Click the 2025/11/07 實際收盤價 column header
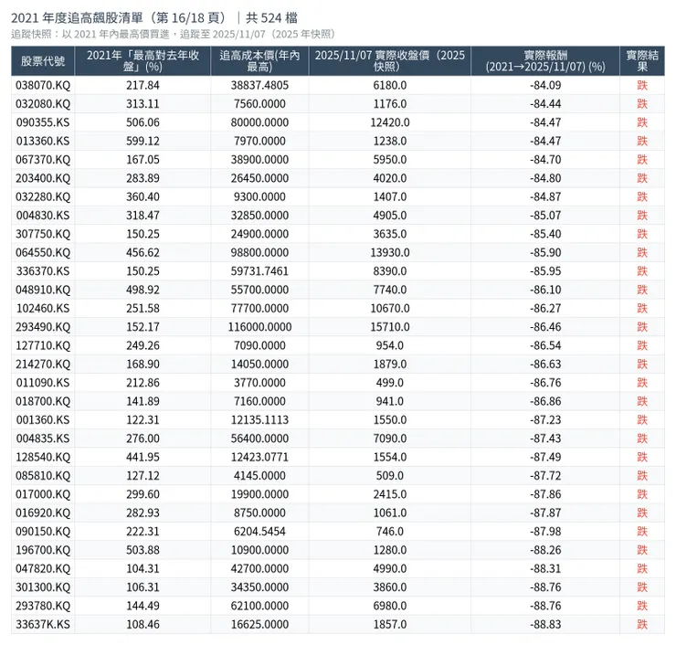Viewport: 676px width, 645px height. tap(390, 61)
